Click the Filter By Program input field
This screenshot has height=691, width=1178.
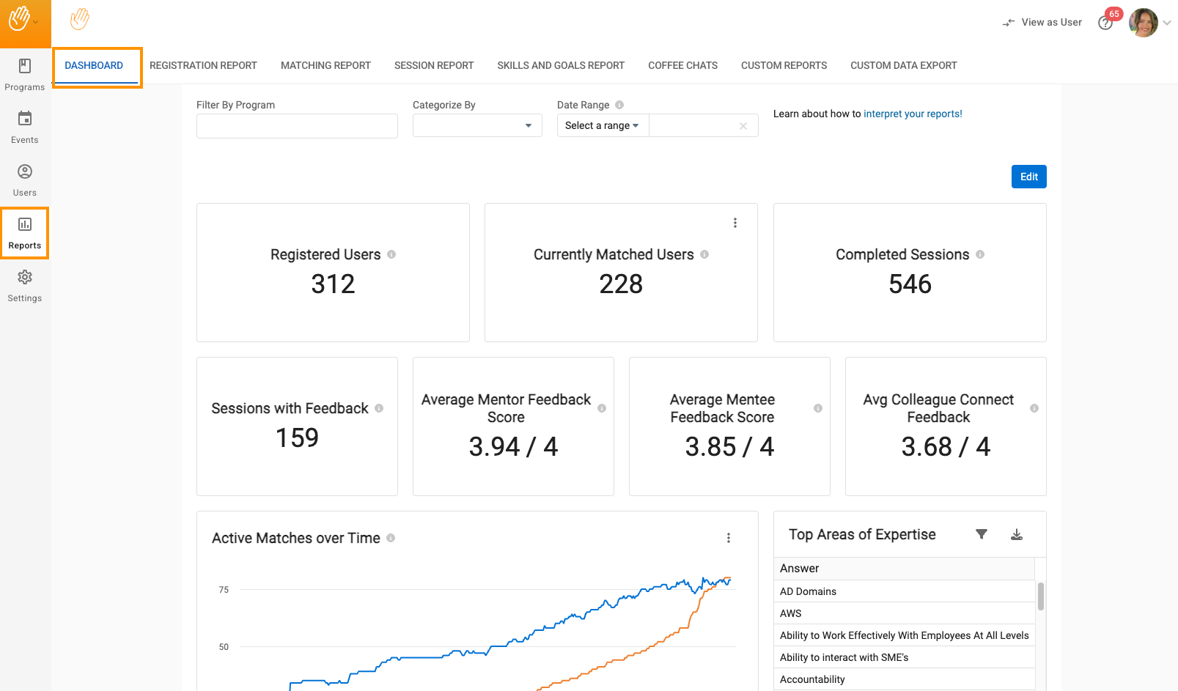coord(297,126)
